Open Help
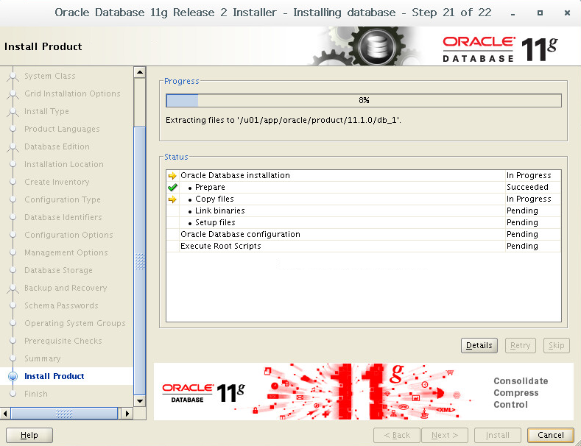Viewport: 581px width, 446px height. click(29, 435)
